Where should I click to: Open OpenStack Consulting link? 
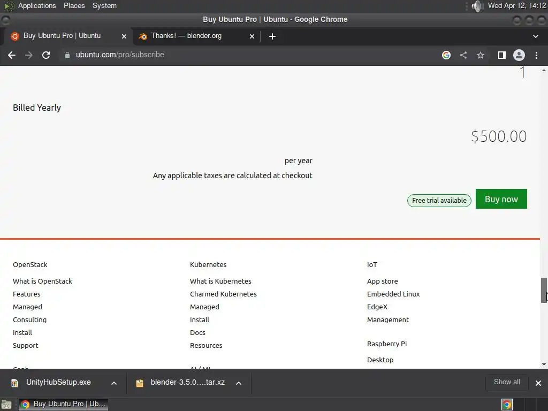pyautogui.click(x=30, y=320)
